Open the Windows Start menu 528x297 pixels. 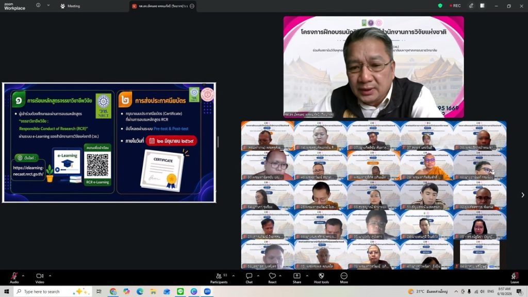tap(6, 291)
